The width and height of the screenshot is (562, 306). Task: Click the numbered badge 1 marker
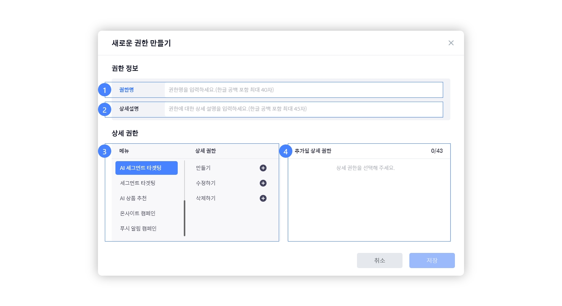[104, 90]
